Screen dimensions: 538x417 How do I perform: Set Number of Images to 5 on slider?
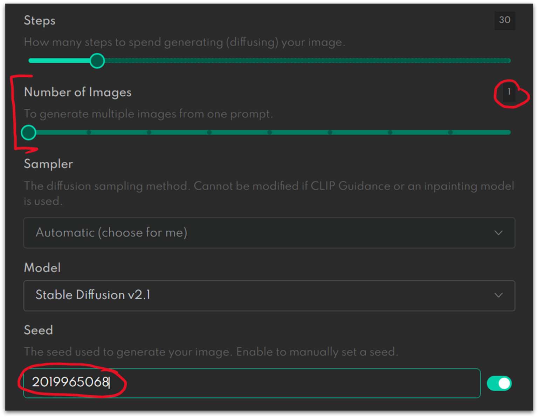270,132
